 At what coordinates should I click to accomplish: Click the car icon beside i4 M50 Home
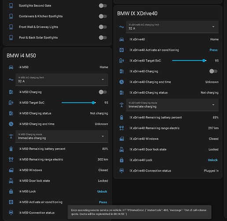pyautogui.click(x=11, y=67)
